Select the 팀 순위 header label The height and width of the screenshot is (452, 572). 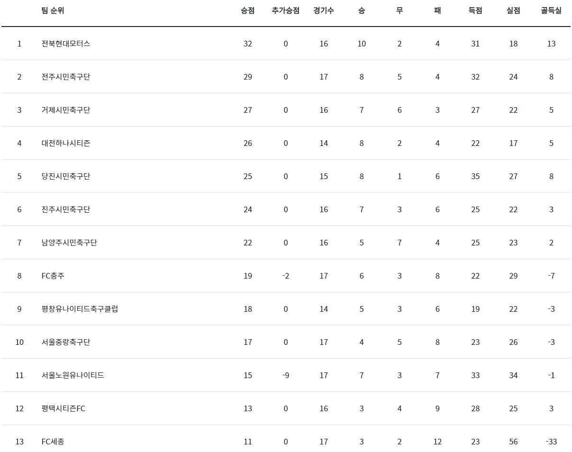point(53,10)
